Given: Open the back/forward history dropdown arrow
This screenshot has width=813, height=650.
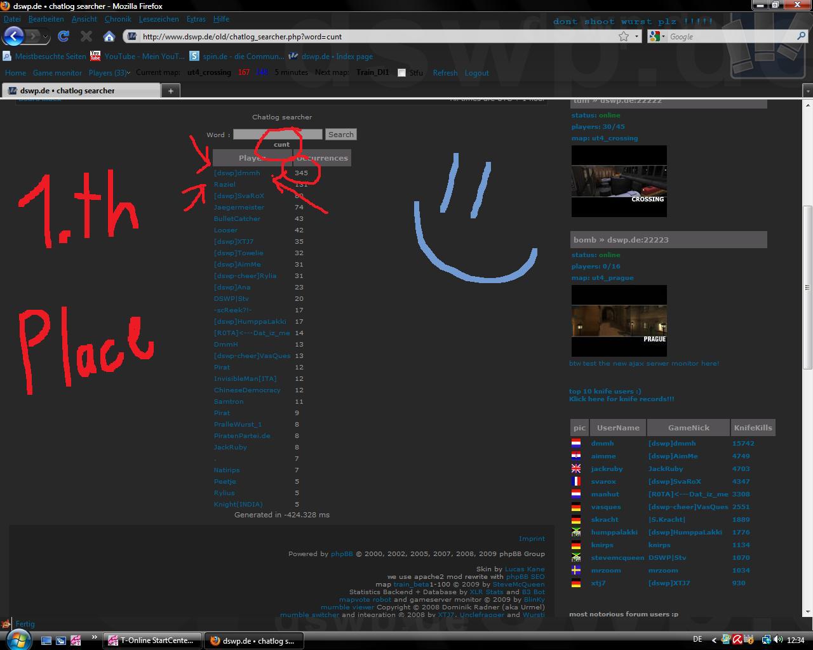Looking at the screenshot, I should (46, 37).
